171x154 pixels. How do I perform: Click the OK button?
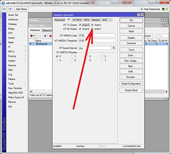pos(131,20)
